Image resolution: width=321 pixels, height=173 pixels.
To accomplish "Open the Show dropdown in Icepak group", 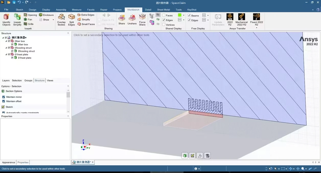I will pyautogui.click(x=53, y=20).
